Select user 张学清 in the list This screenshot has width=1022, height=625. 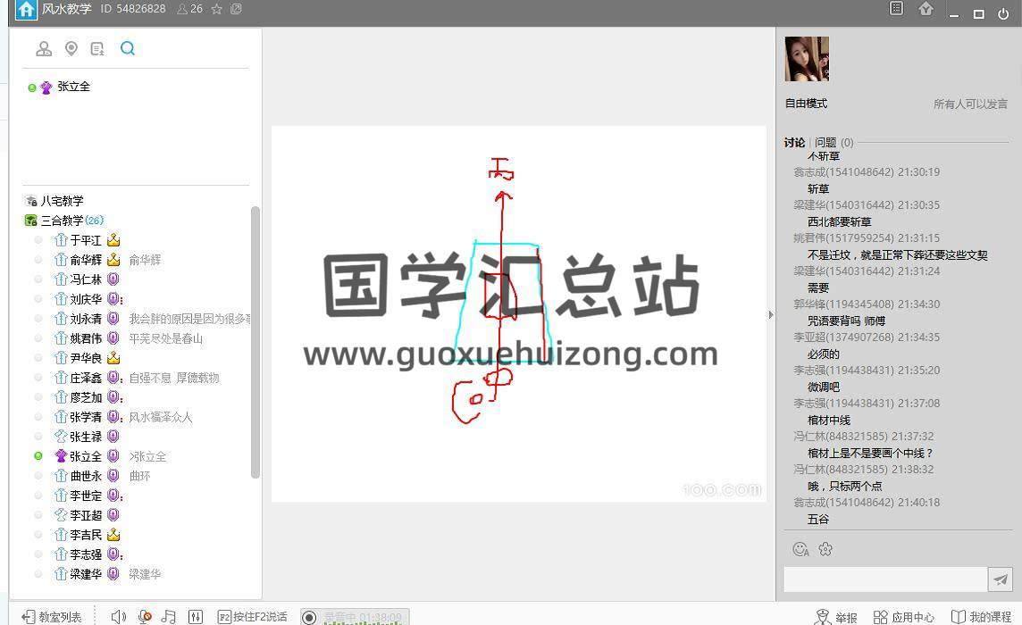coord(86,416)
